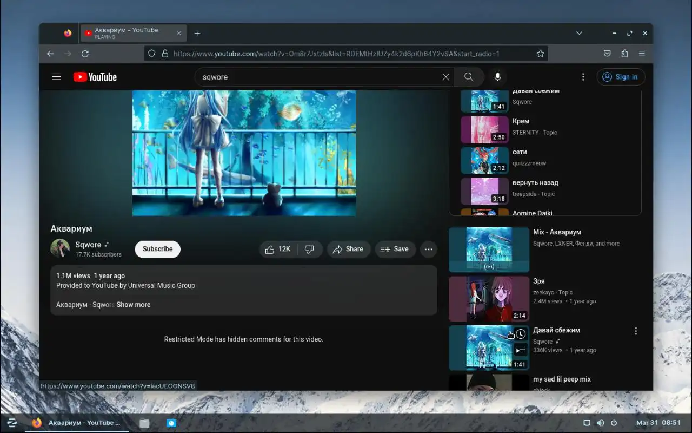692x433 pixels.
Task: Bookmark this page with the star
Action: (540, 54)
